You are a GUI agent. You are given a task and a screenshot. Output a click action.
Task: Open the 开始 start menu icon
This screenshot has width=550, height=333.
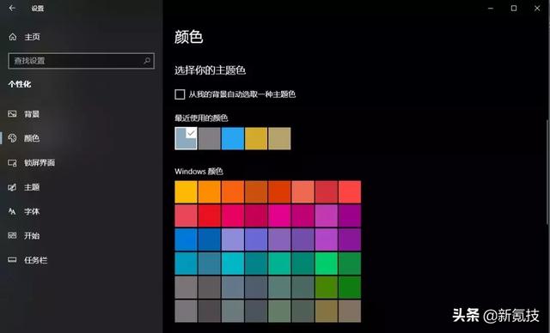(12, 236)
